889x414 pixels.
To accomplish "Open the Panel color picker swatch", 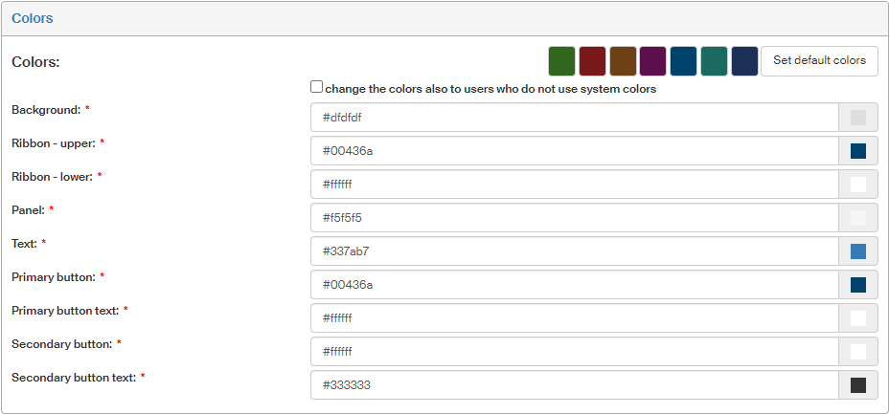I will 858,218.
